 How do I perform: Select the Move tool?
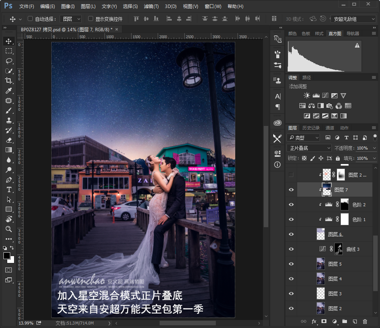pos(9,41)
